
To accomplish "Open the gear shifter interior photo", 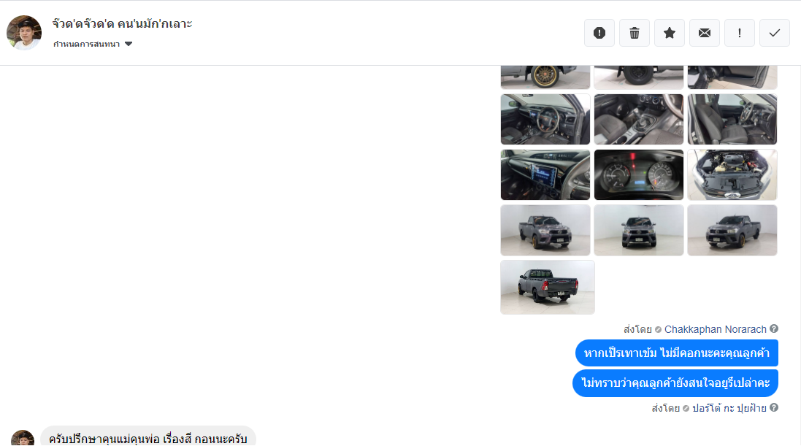I will coord(639,119).
